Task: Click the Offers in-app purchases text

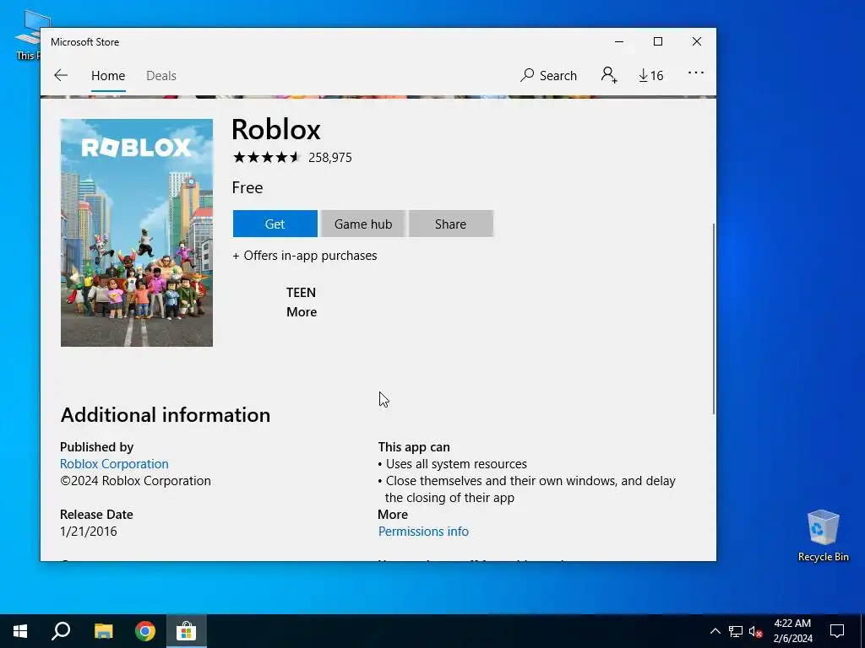Action: [x=305, y=256]
